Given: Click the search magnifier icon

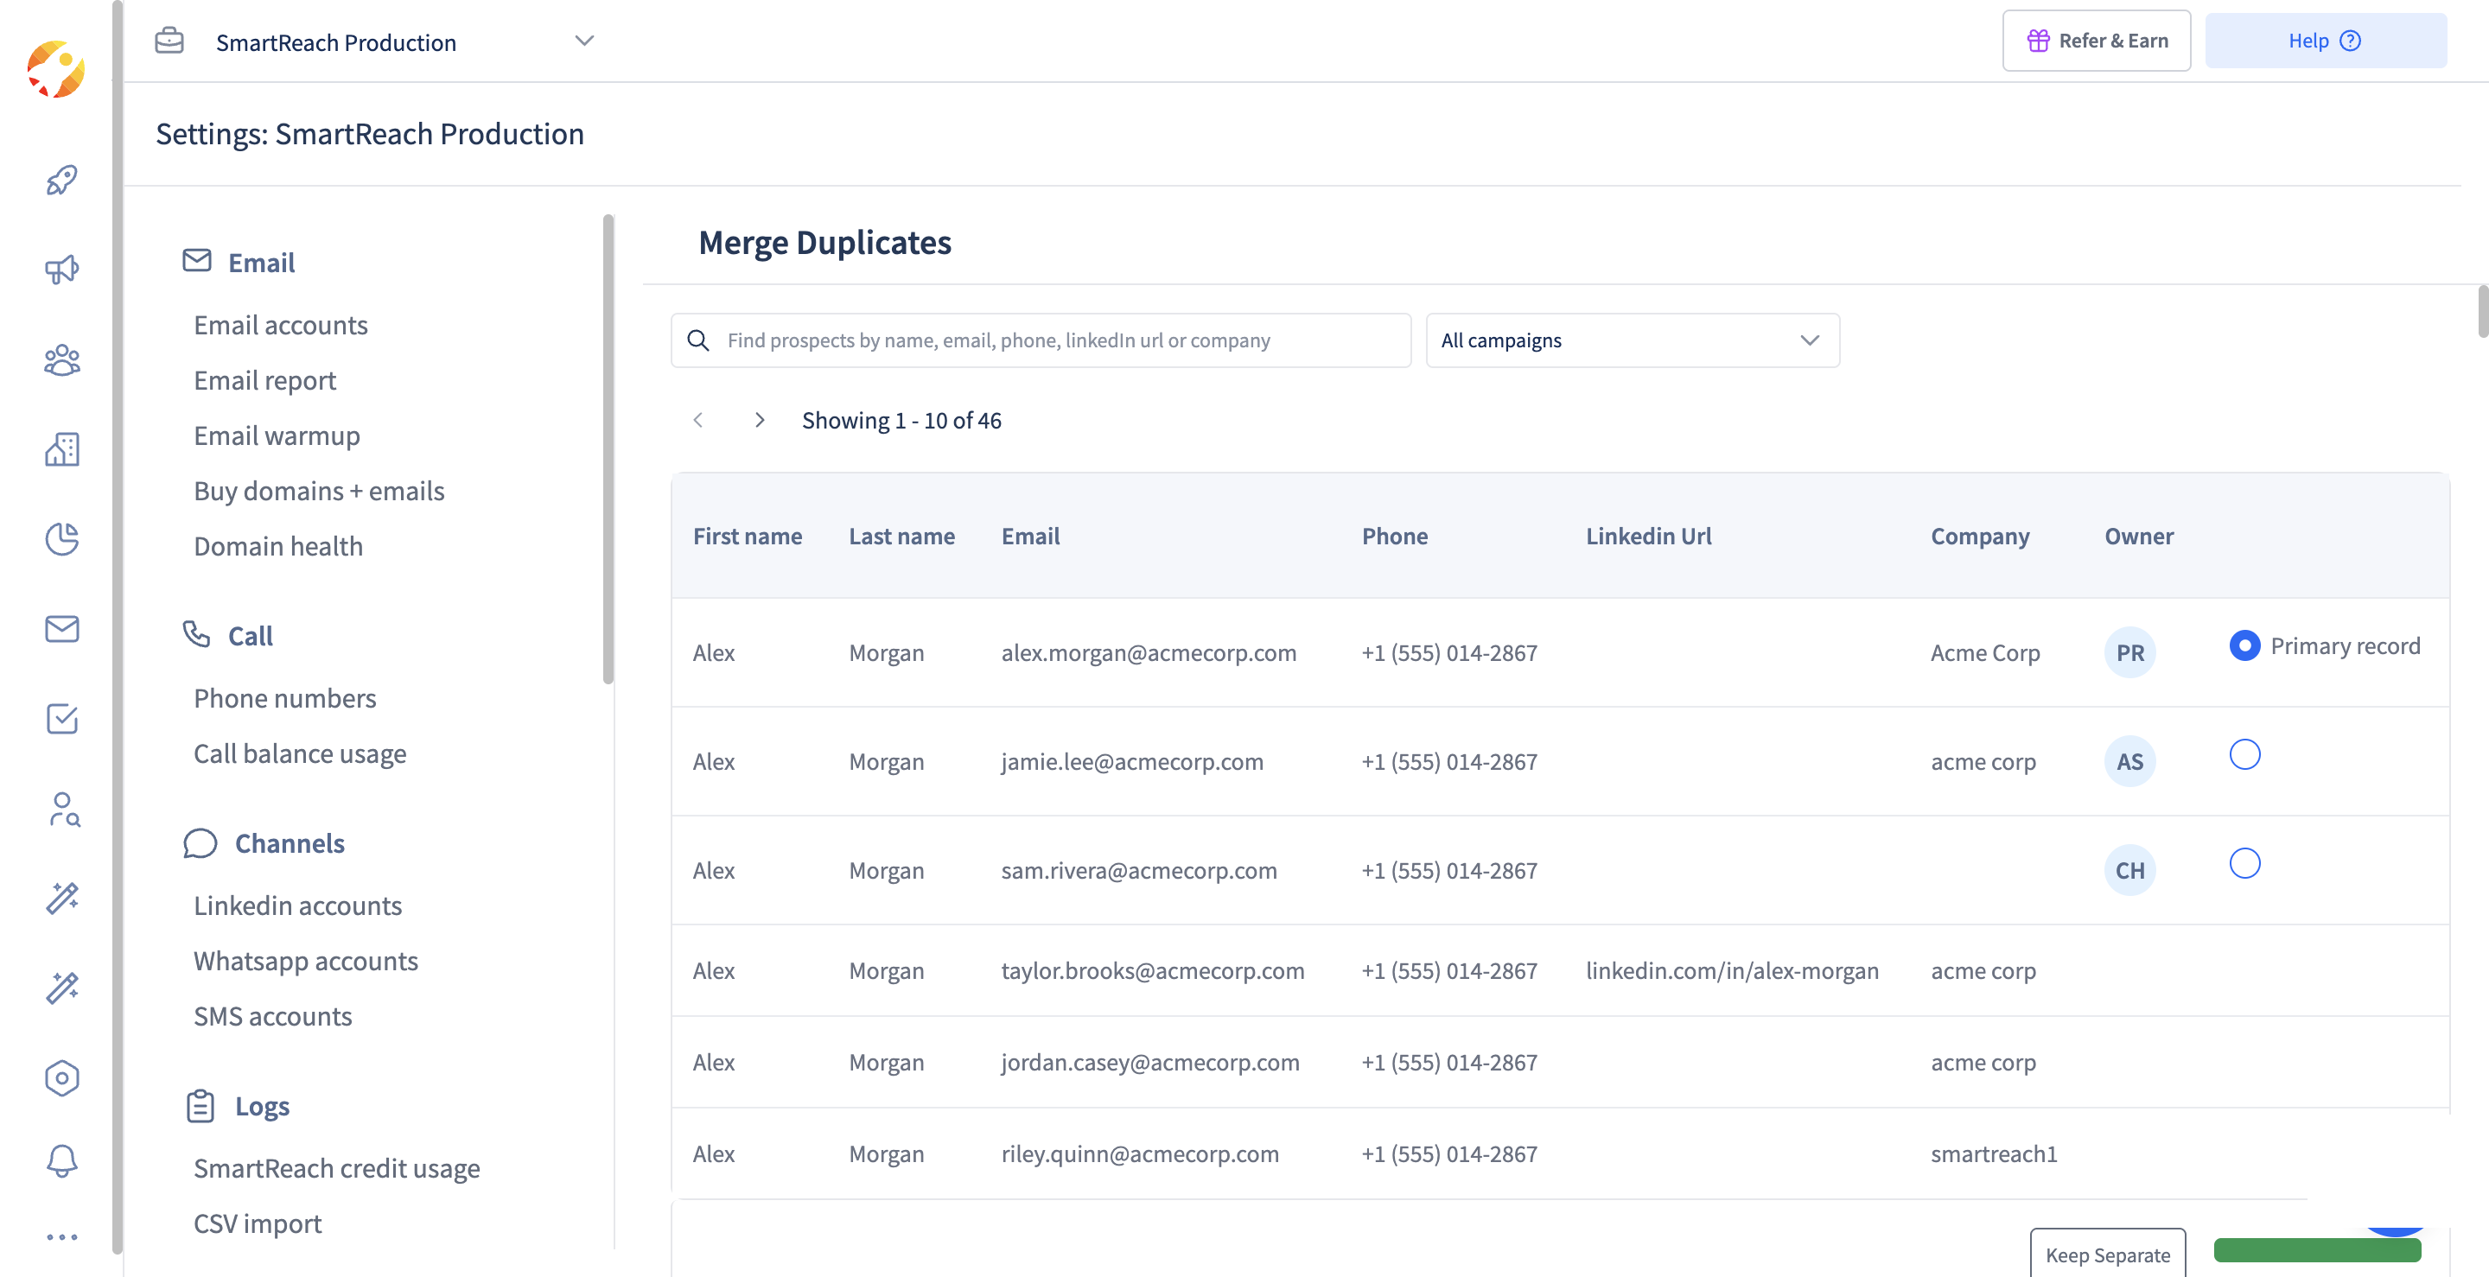Looking at the screenshot, I should [x=697, y=340].
